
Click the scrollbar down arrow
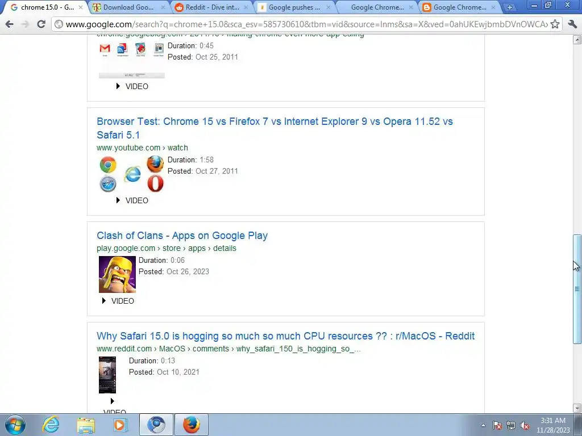click(577, 408)
